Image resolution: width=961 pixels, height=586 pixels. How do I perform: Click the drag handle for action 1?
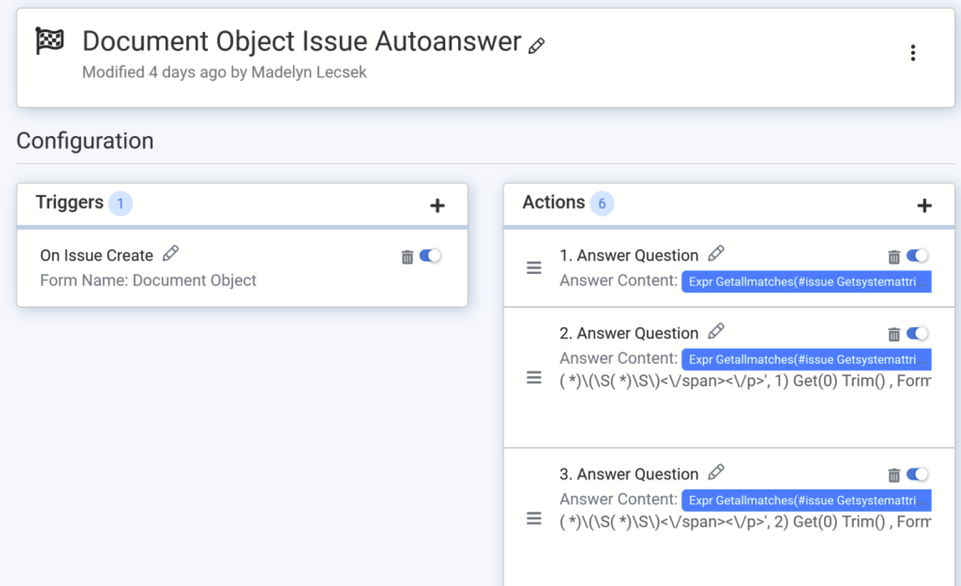tap(534, 268)
